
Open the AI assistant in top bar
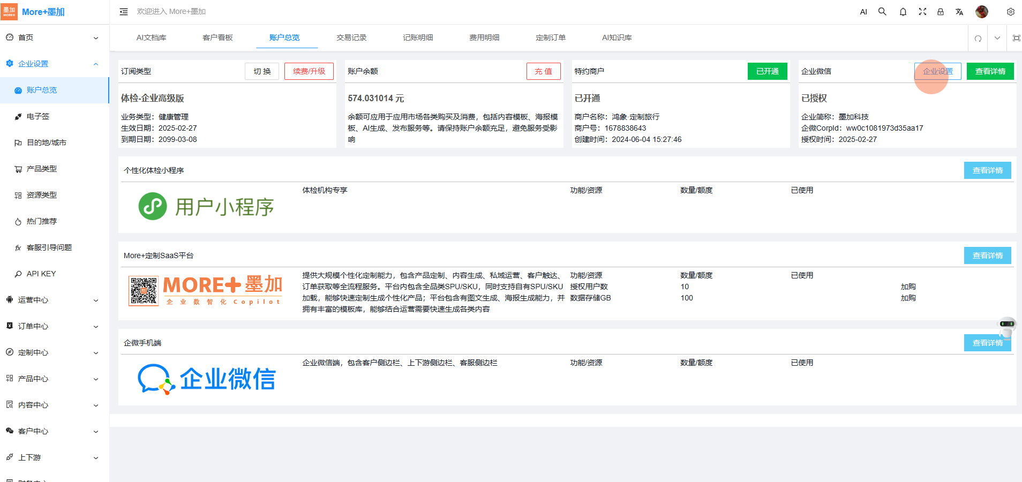(x=863, y=12)
